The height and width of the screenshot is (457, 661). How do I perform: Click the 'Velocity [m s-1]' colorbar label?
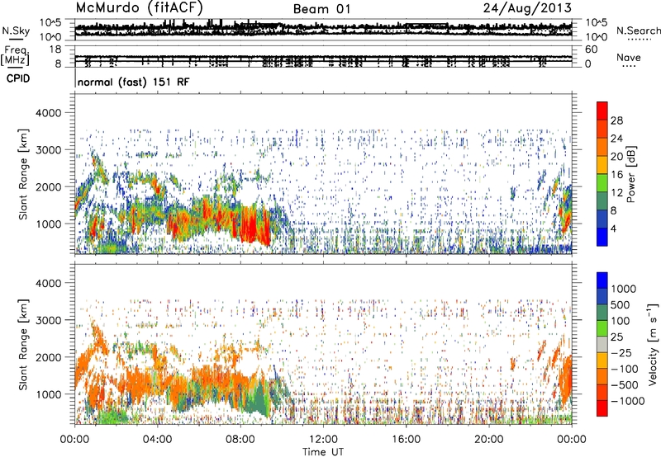(x=653, y=343)
